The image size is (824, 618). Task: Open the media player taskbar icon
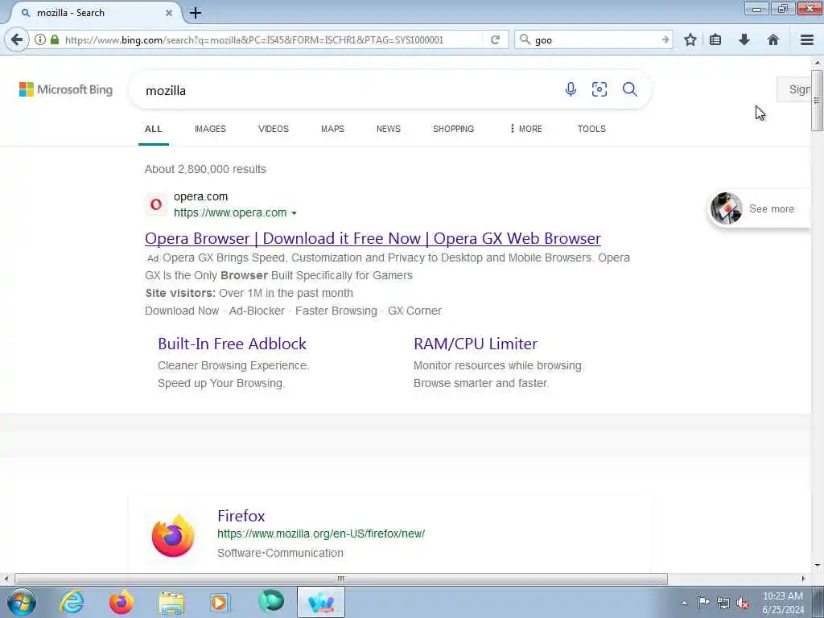click(x=220, y=602)
